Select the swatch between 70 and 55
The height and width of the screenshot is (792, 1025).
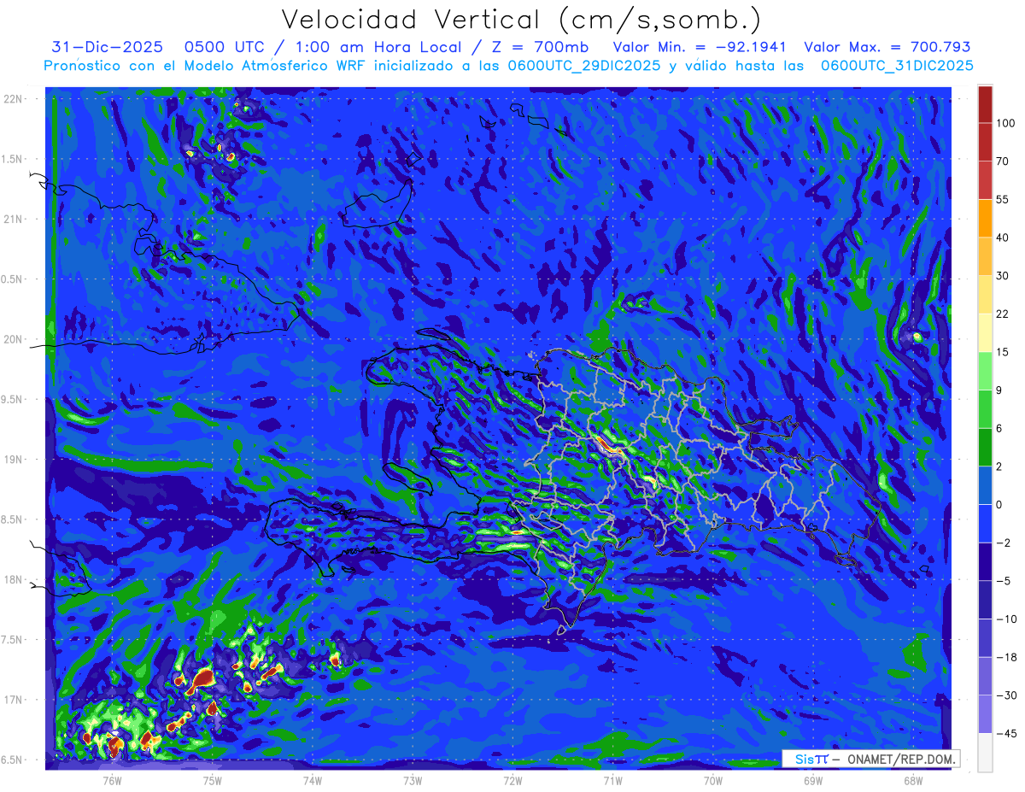[985, 179]
